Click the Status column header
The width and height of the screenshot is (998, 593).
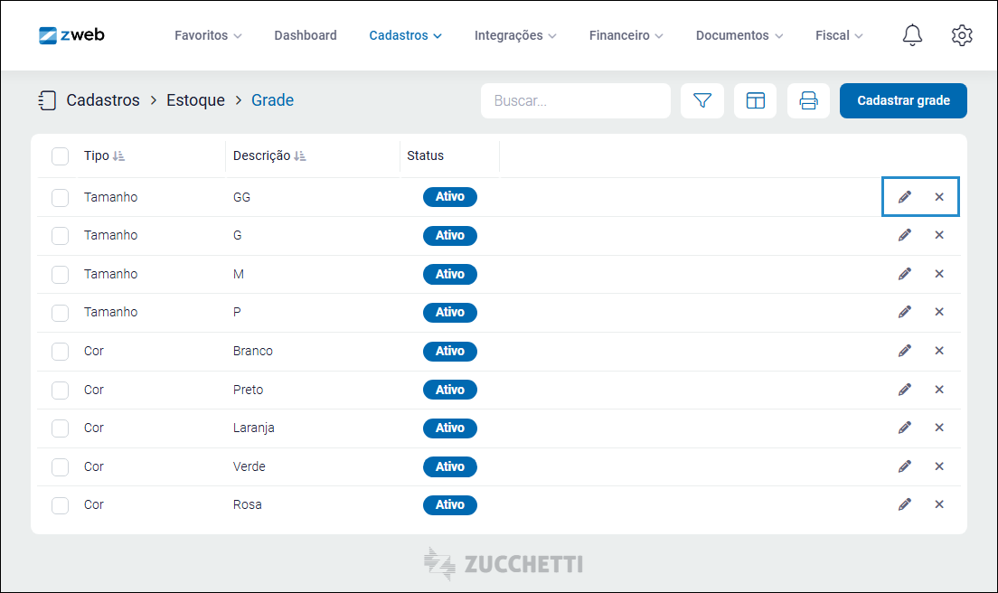click(x=425, y=155)
